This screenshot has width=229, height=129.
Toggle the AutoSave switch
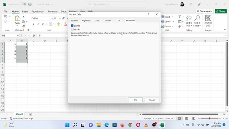point(23,4)
